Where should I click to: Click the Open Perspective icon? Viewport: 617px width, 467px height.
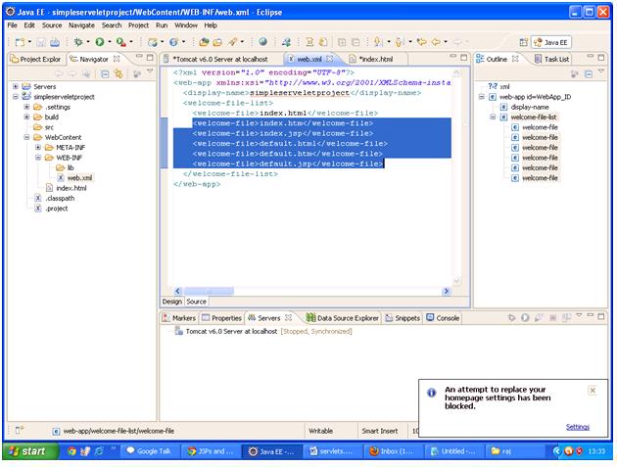[x=523, y=42]
